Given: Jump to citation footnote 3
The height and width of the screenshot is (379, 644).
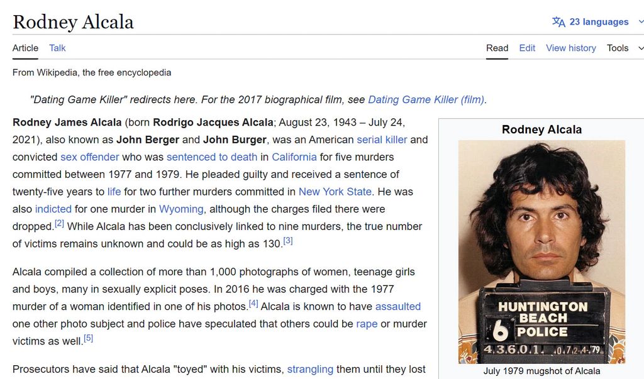Looking at the screenshot, I should click(x=288, y=241).
